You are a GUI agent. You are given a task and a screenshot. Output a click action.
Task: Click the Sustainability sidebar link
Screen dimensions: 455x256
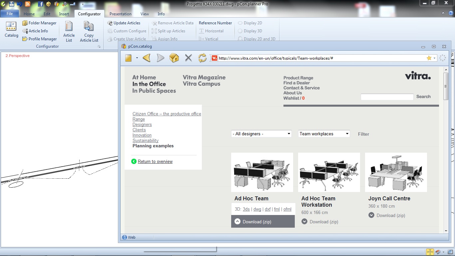point(146,141)
